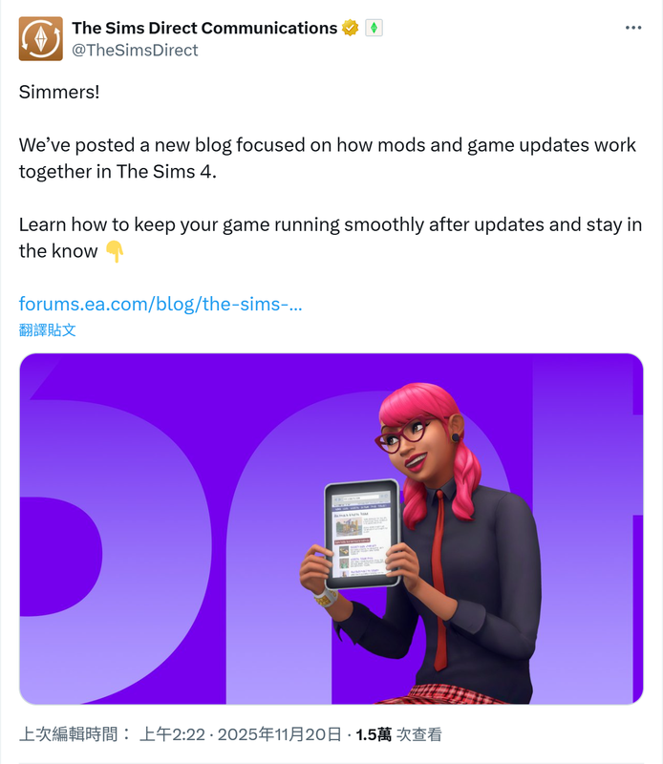Click the green plumbob affiliate badge
The image size is (663, 764).
tap(374, 28)
